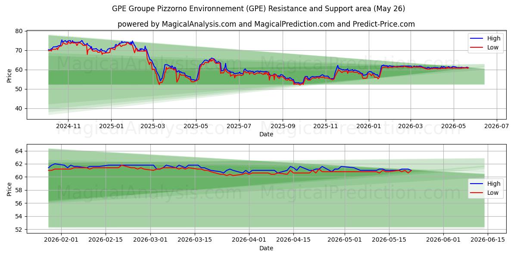
Task: Click the '64' y-axis label on bottom chart
Action: pyautogui.click(x=19, y=151)
